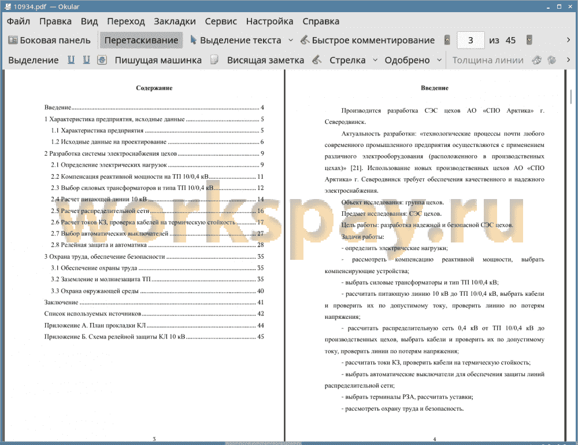Click the 'Содержание' heading on the left page
Screen dimensions: 578x445
click(154, 88)
